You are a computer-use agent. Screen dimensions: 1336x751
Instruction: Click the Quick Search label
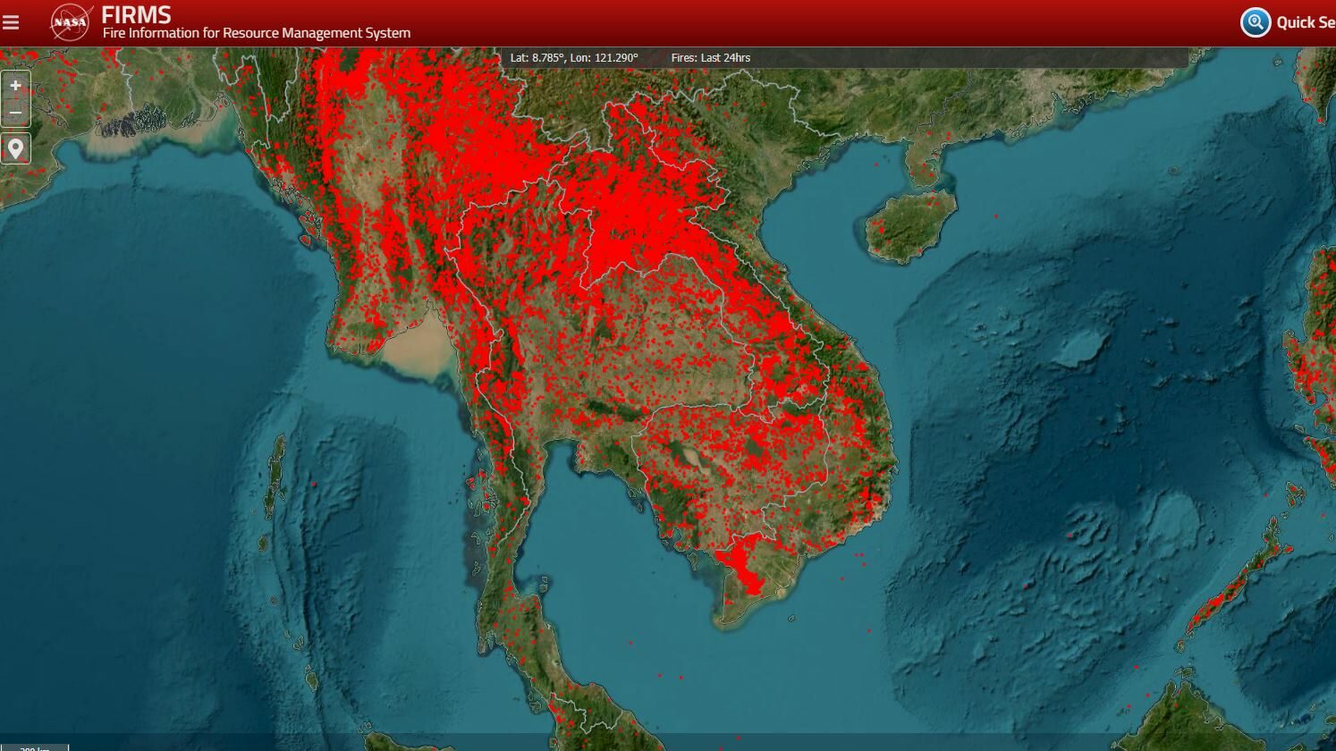tap(1306, 22)
